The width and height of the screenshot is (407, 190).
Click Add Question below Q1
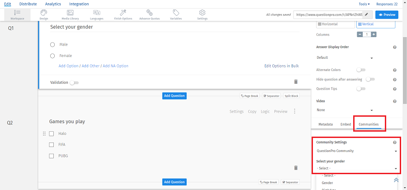point(175,96)
